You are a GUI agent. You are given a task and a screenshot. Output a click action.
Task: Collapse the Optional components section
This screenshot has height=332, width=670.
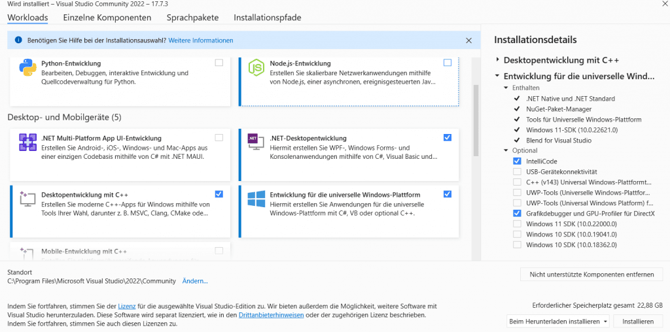click(x=506, y=151)
